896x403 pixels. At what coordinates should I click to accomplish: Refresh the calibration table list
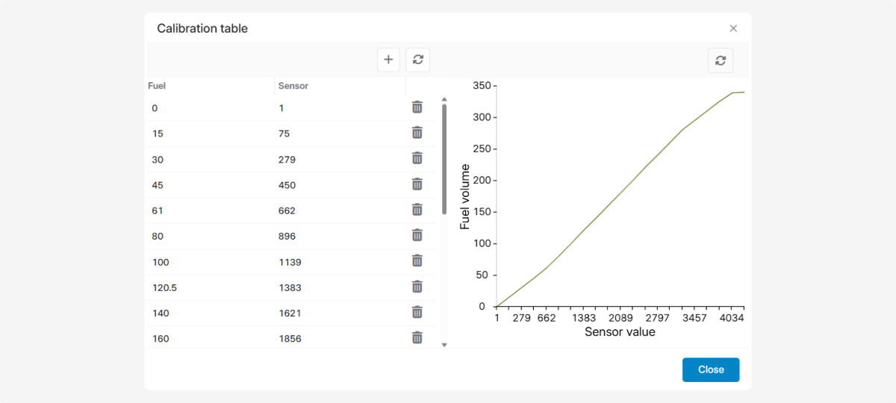tap(417, 60)
